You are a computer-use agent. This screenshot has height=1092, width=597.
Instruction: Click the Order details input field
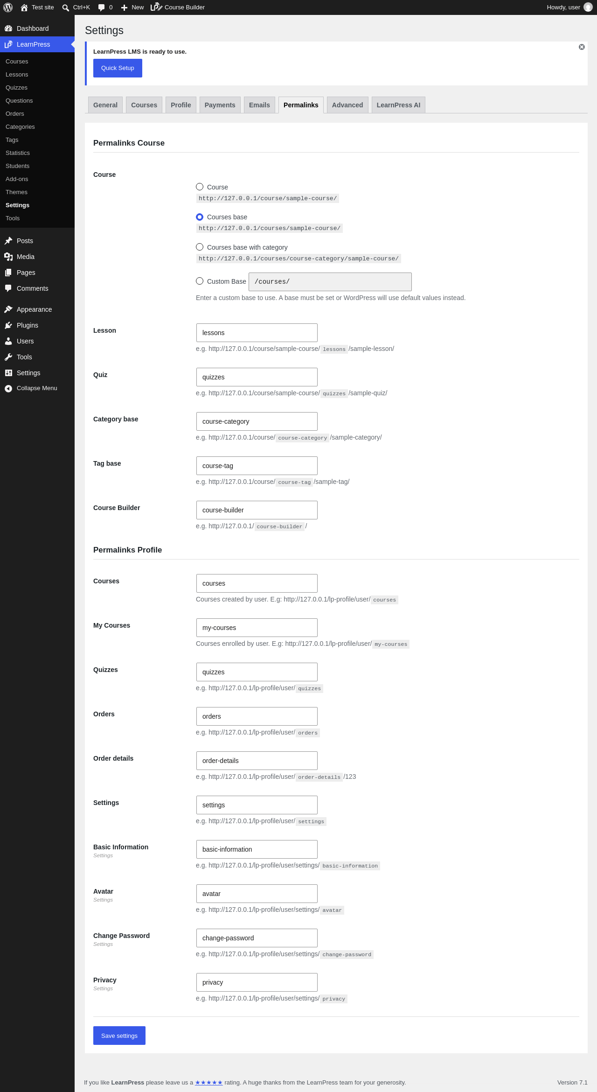click(x=257, y=761)
